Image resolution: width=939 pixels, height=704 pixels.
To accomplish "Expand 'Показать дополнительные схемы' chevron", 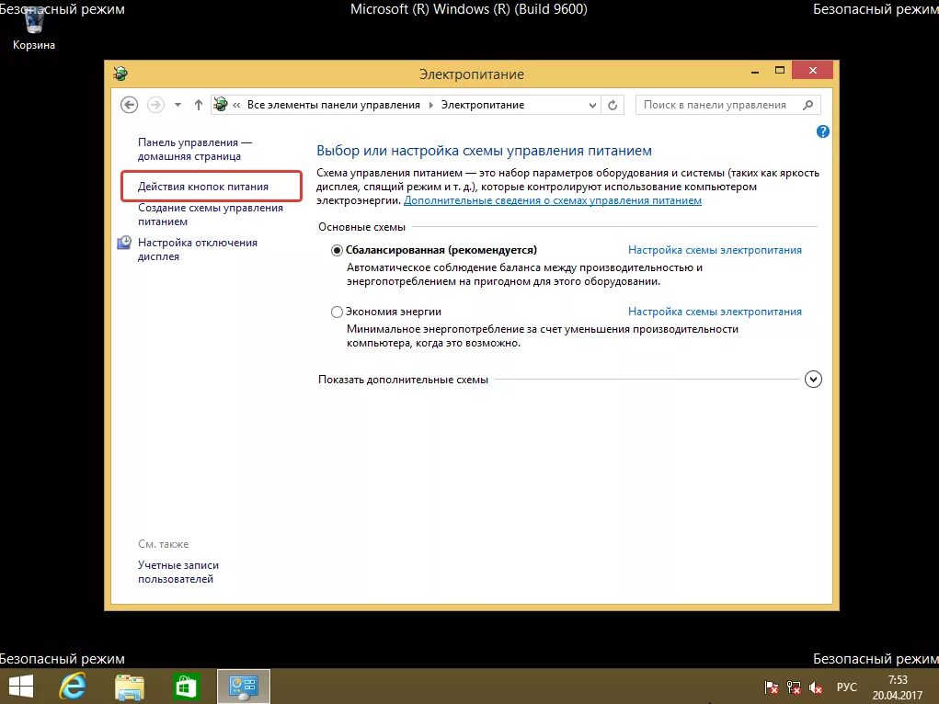I will 813,379.
